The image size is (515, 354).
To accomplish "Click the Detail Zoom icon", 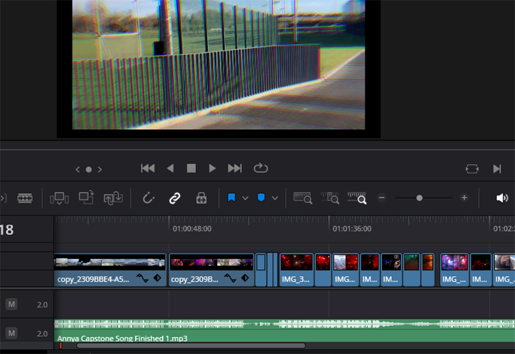I will click(330, 198).
